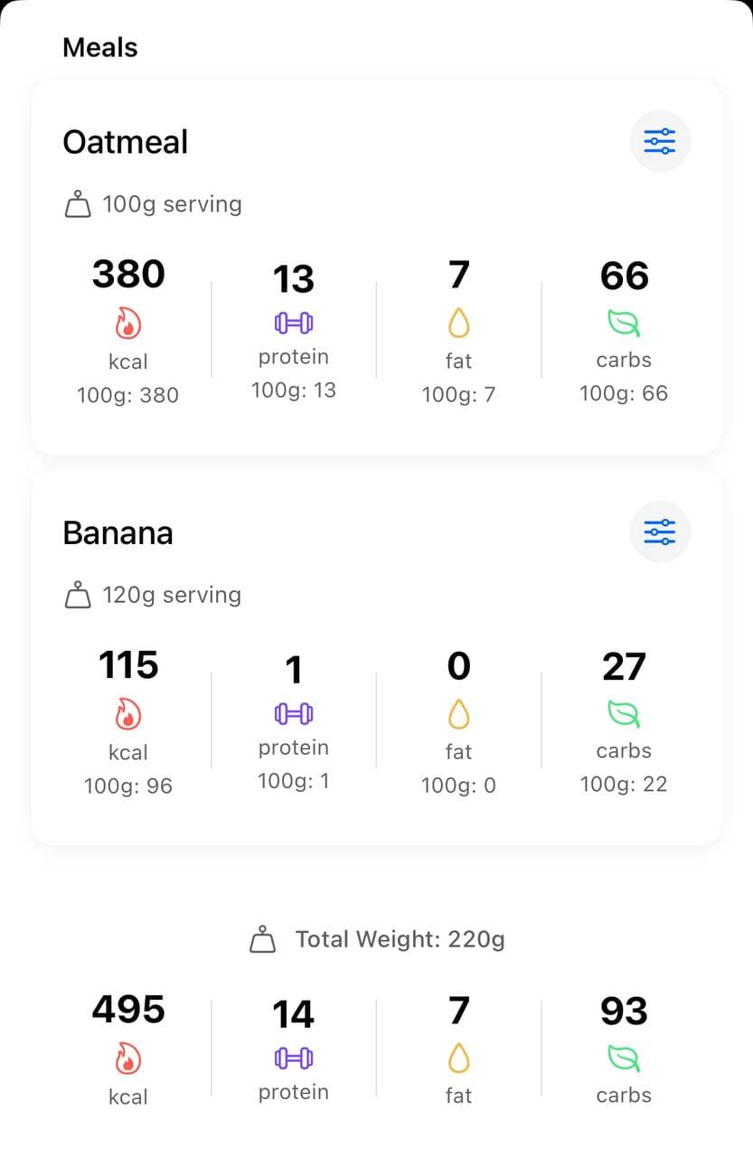Viewport: 753px width, 1157px height.
Task: Tap the Banana carbs leaf icon
Action: 624,715
